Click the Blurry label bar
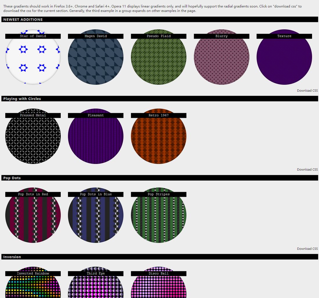Viewport: 319px width, 298px height. point(222,36)
